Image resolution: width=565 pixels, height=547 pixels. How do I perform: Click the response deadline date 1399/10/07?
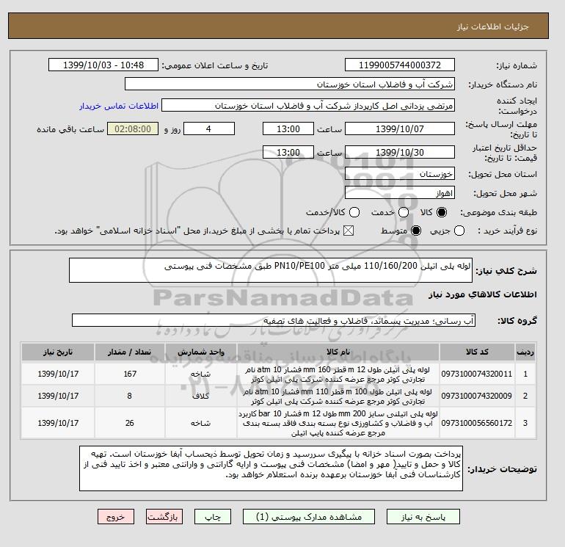point(400,128)
